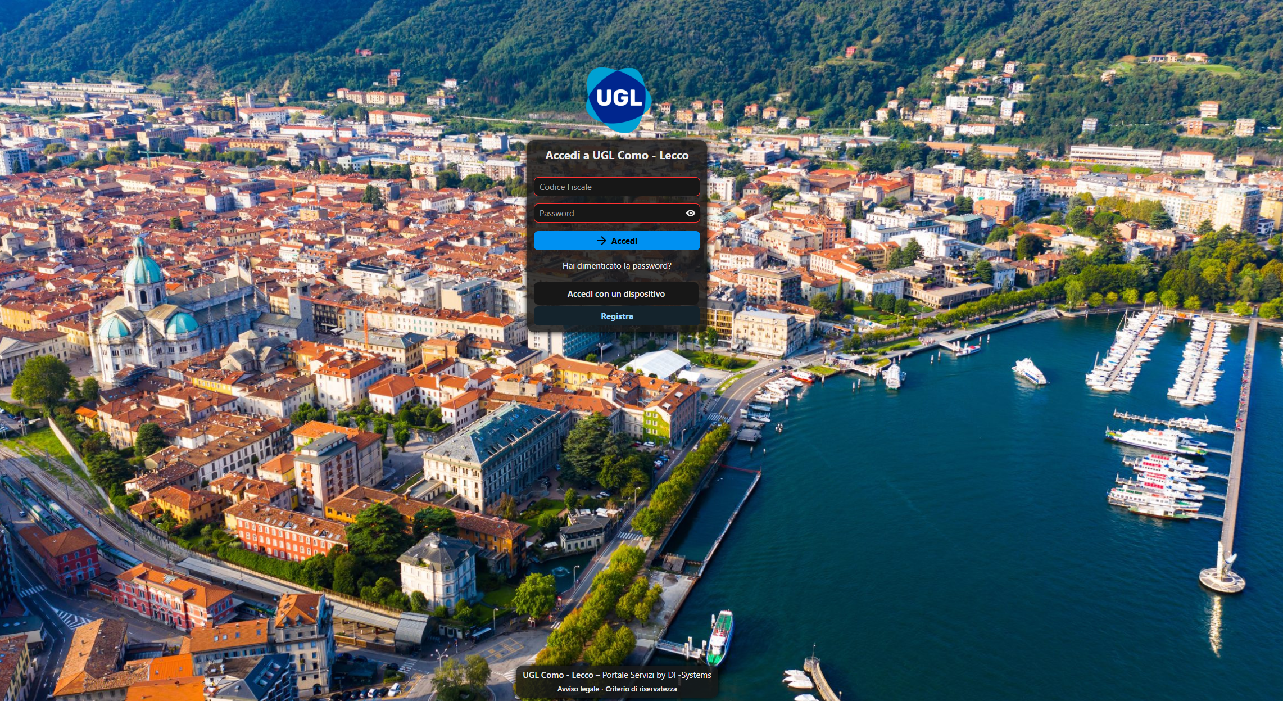Focus the Codice Fiscale input field
The height and width of the screenshot is (701, 1283).
click(616, 187)
